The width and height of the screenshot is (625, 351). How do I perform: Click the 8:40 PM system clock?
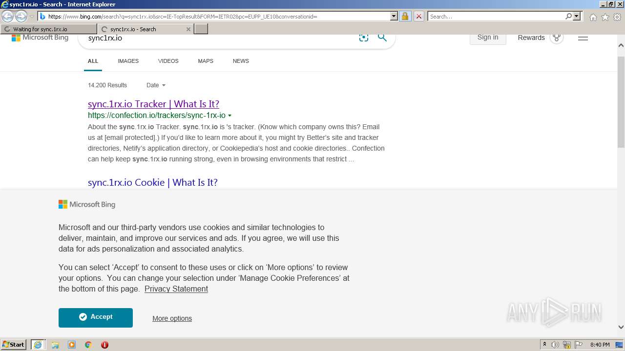point(600,345)
